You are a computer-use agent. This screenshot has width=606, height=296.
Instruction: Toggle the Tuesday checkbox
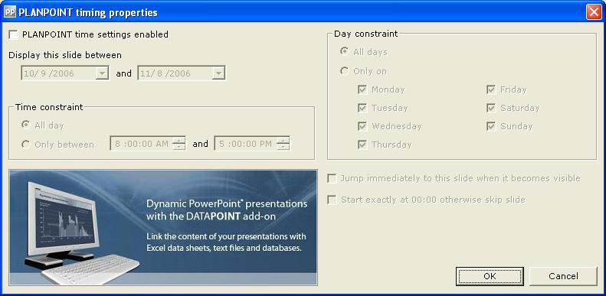(362, 108)
